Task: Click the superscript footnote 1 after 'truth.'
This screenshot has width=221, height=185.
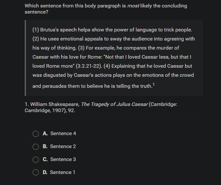Action: [153, 85]
